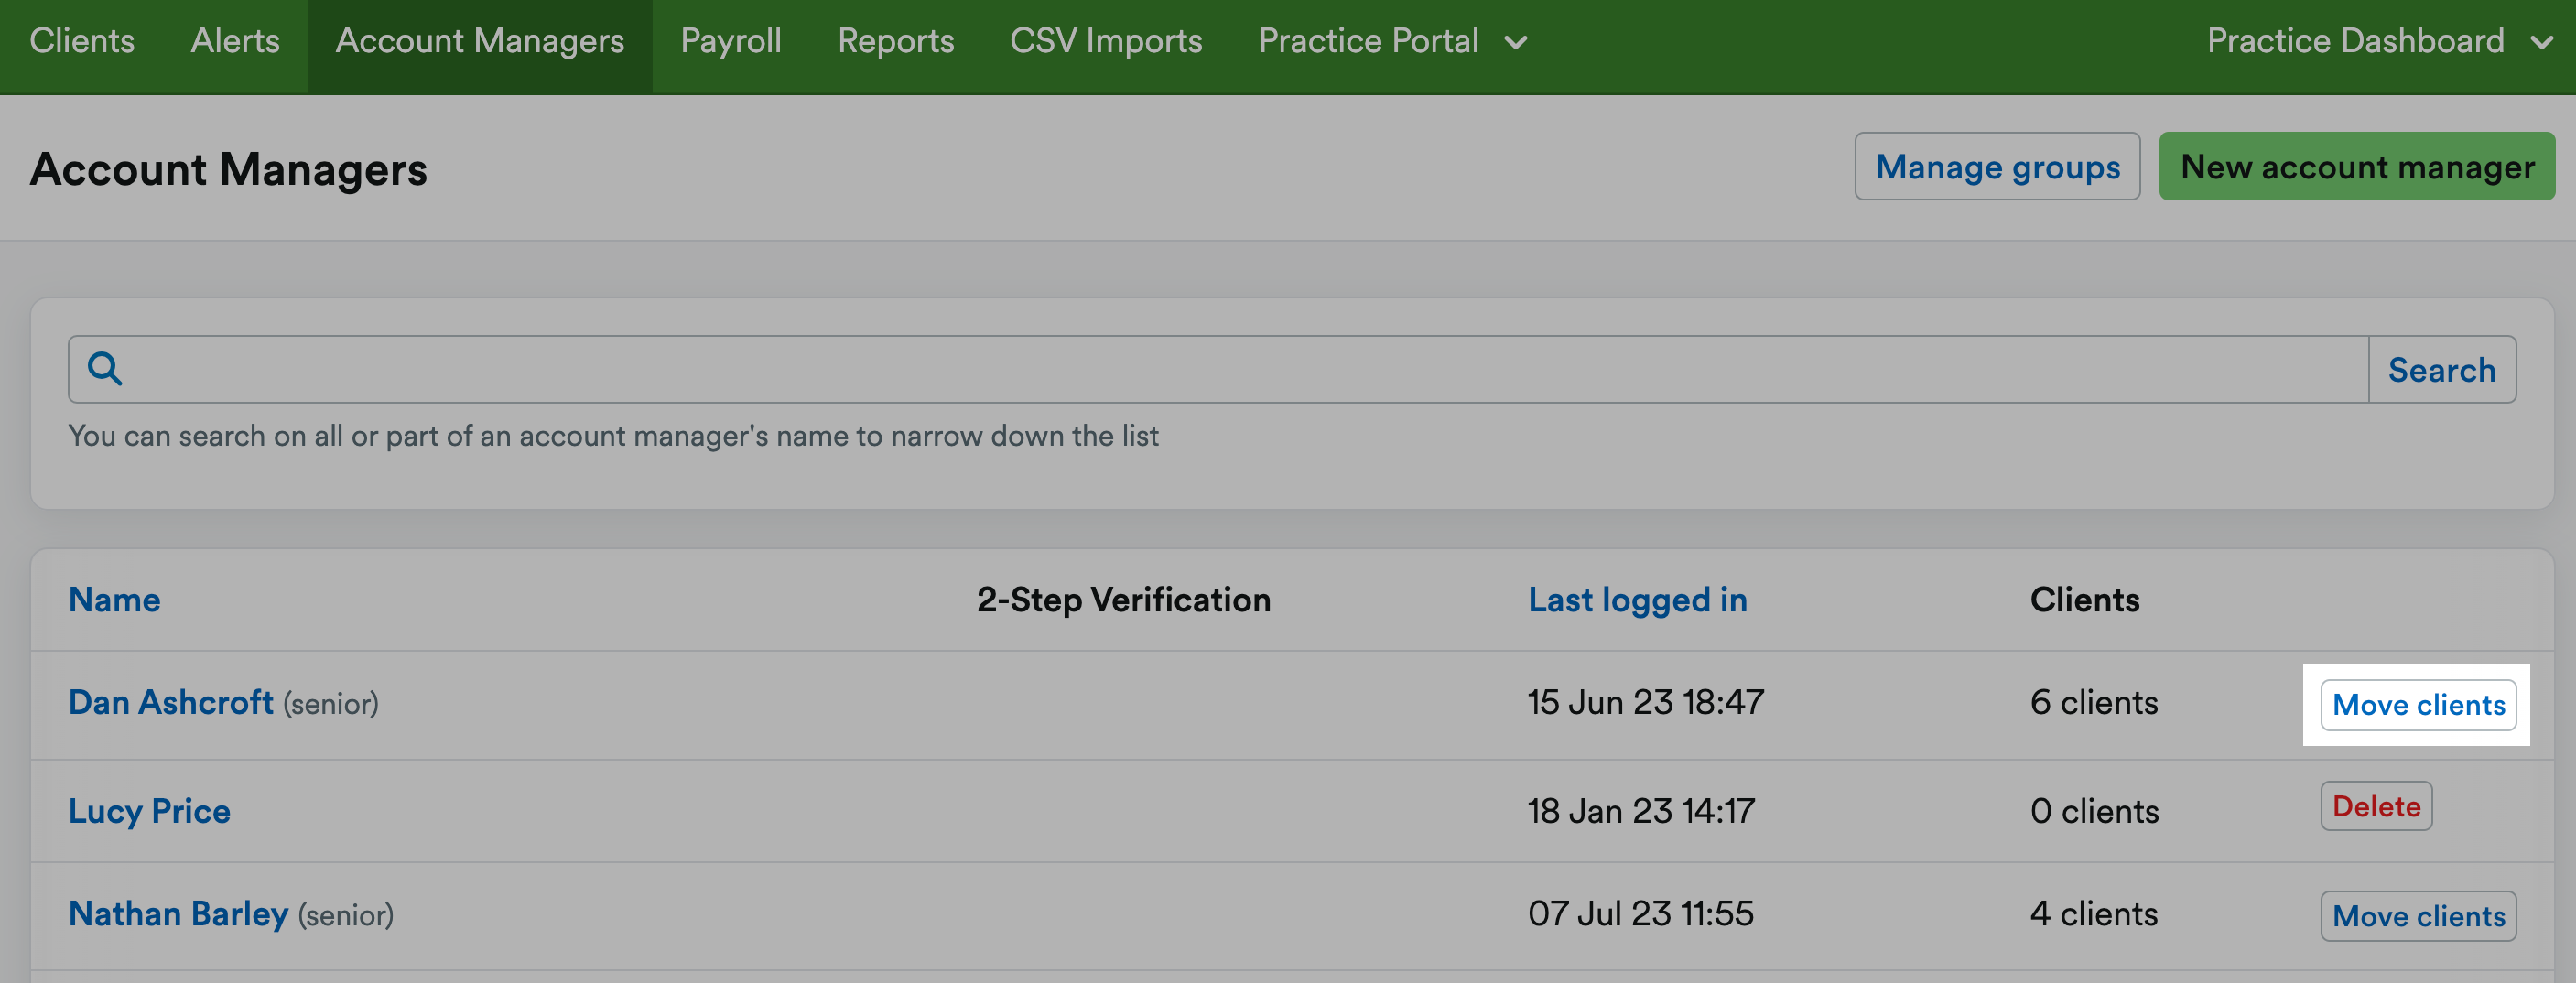Click the Clients column header
2576x983 pixels.
2085,599
